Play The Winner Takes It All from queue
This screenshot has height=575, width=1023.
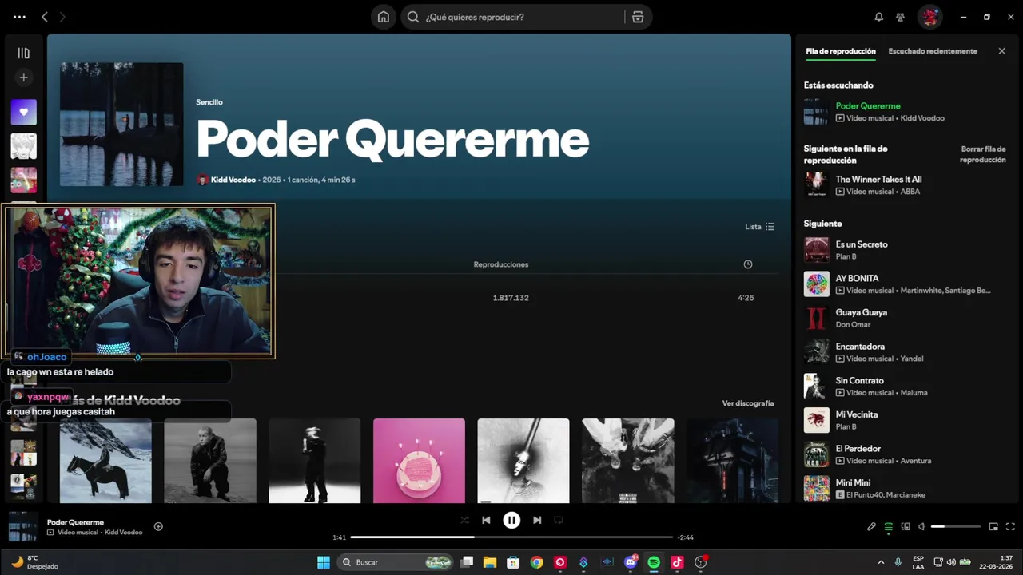pos(904,184)
